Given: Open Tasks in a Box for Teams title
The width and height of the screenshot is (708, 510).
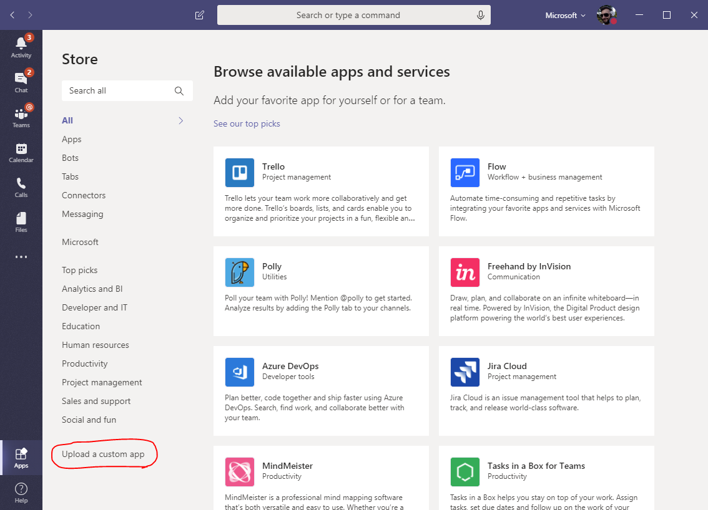Looking at the screenshot, I should coord(536,466).
